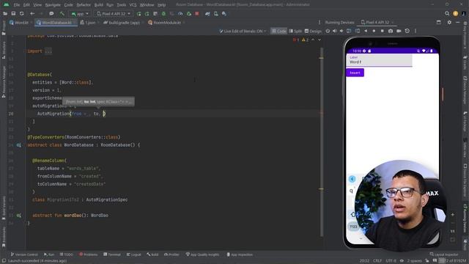This screenshot has height=264, width=469.
Task: Click the Running Devices panel label
Action: [339, 23]
